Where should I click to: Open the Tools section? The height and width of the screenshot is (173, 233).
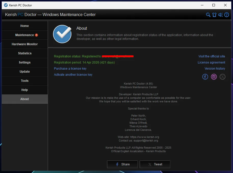(25, 81)
